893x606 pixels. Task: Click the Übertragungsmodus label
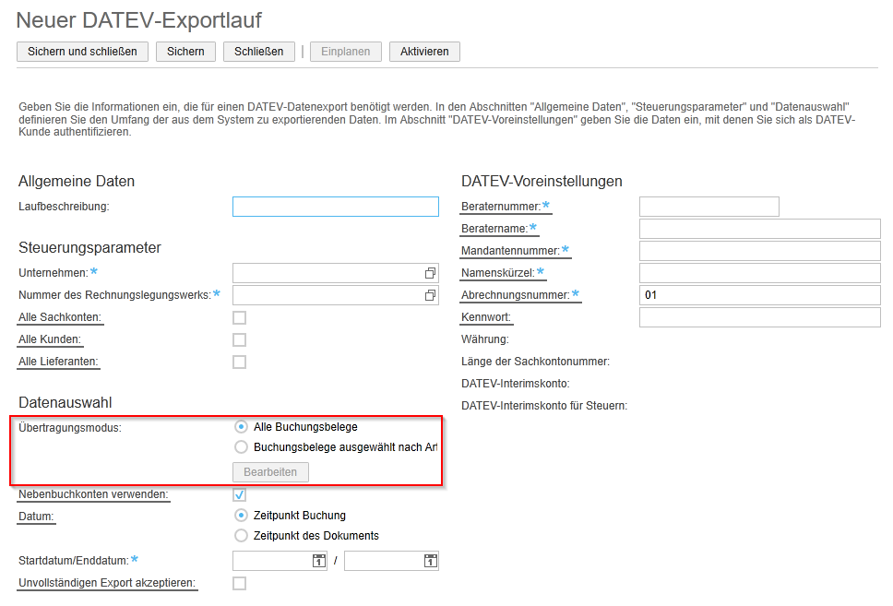pos(70,428)
